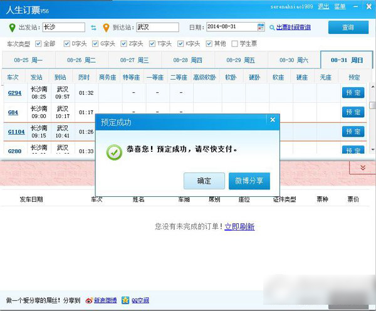Select the 08-31 周日 date tab
The height and width of the screenshot is (311, 376).
(x=347, y=60)
